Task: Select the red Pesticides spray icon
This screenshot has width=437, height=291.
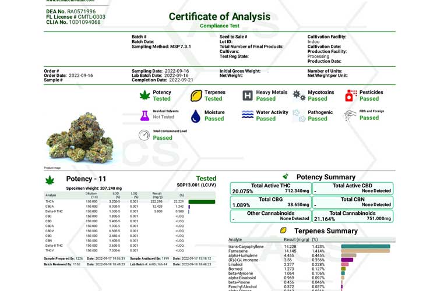Action: (x=350, y=95)
